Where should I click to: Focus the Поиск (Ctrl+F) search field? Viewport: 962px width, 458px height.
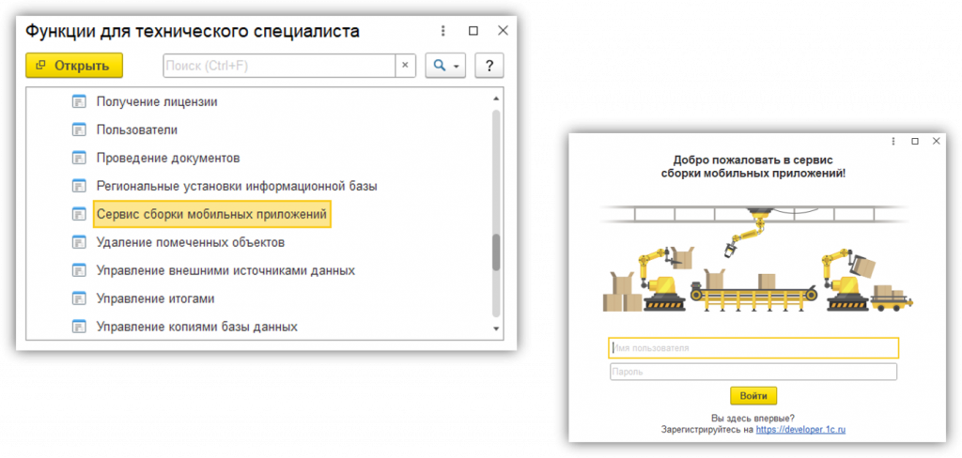pos(279,66)
